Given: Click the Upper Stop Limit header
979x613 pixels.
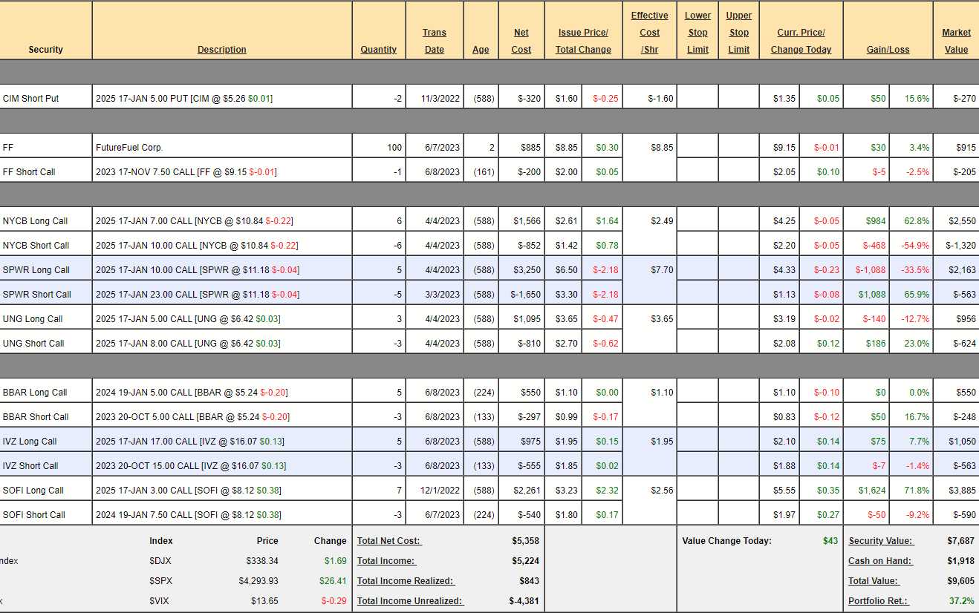Looking at the screenshot, I should [738, 33].
